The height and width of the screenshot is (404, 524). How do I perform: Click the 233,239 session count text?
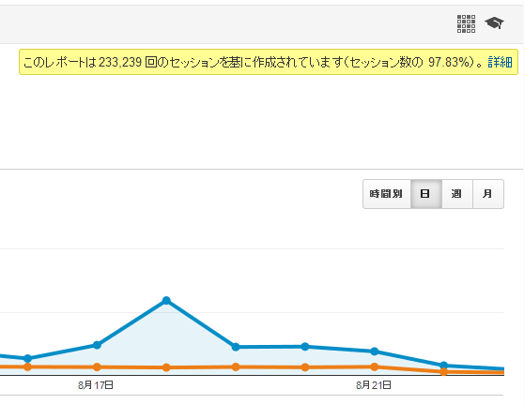coord(120,62)
